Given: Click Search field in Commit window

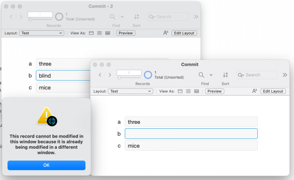Looking at the screenshot, I should (x=257, y=75).
